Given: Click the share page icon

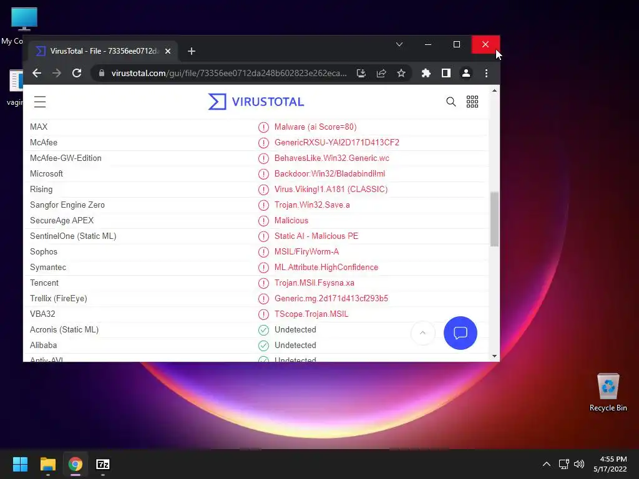Looking at the screenshot, I should tap(381, 73).
